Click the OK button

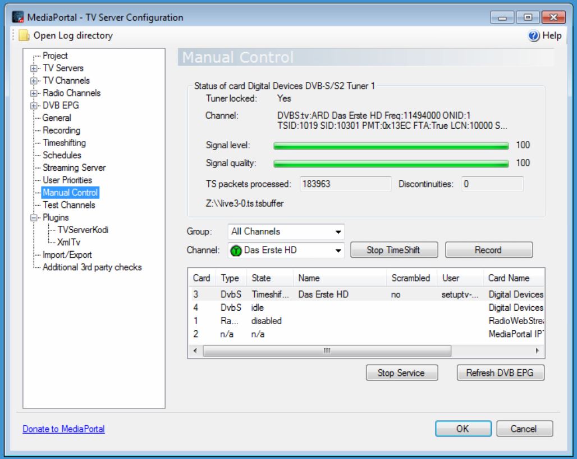click(x=463, y=429)
